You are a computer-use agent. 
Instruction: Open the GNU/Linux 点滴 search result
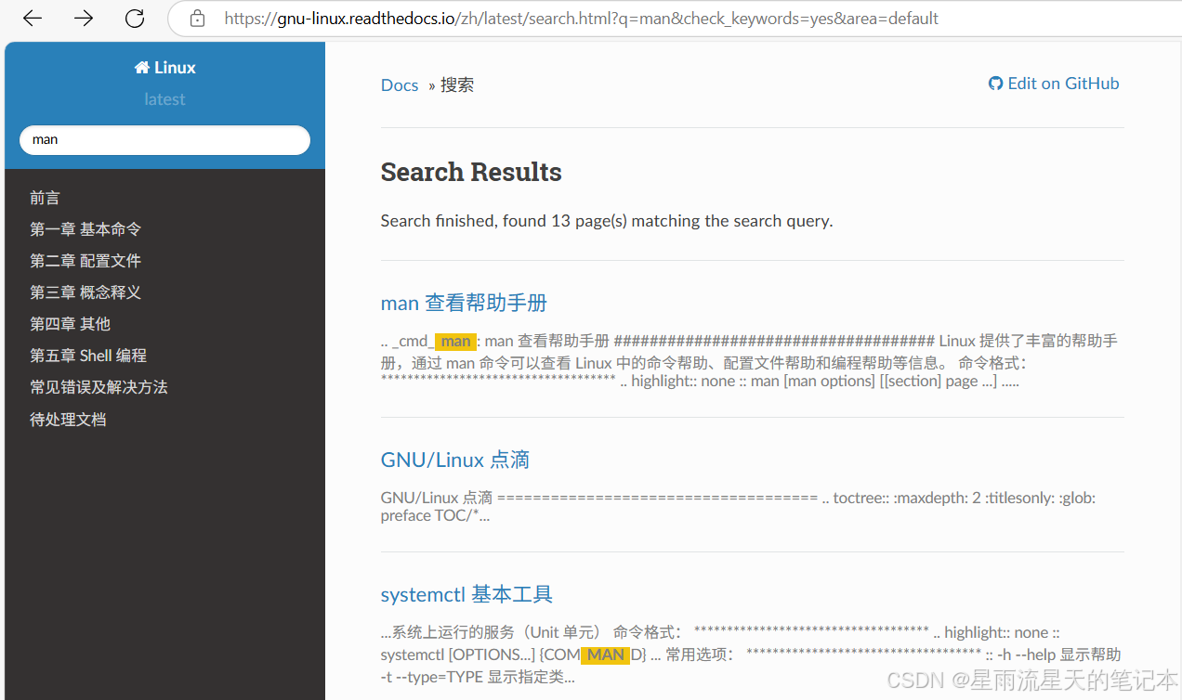pyautogui.click(x=454, y=460)
